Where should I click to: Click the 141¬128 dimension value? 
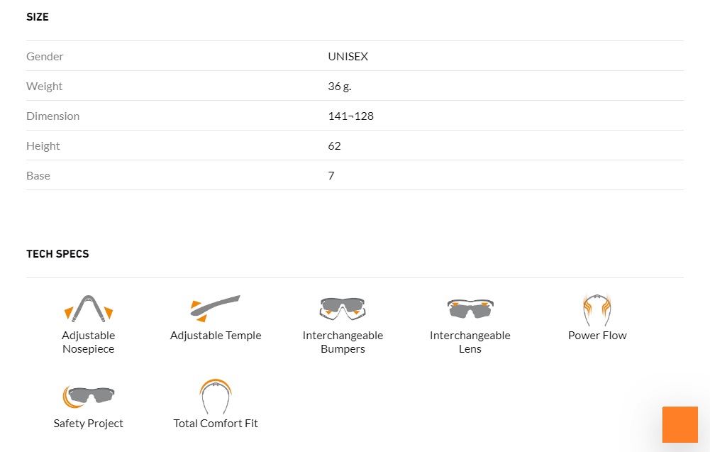click(x=350, y=116)
